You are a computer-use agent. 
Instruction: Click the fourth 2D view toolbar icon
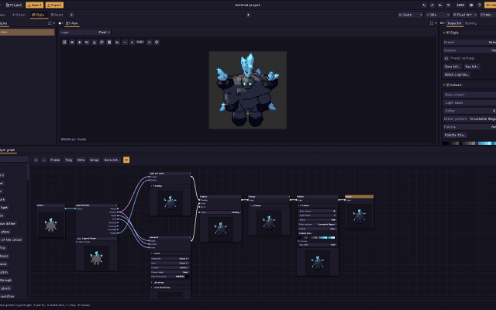[x=87, y=42]
